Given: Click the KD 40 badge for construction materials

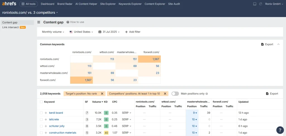Looking at the screenshot, I should pos(106,133).
